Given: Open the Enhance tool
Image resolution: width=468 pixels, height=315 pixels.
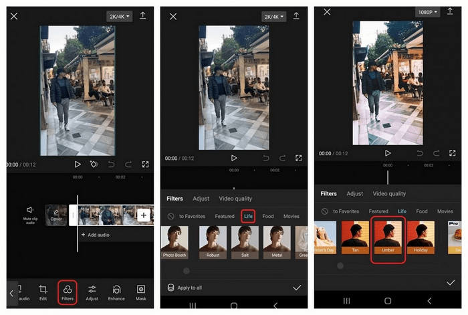Looking at the screenshot, I should [116, 292].
